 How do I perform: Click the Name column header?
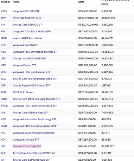[x=16, y=2]
